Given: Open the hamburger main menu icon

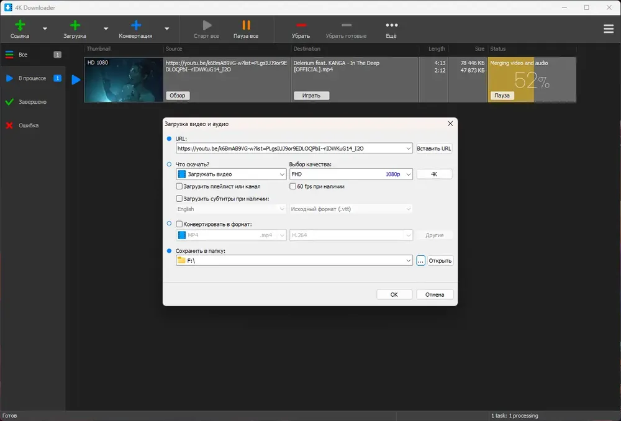Looking at the screenshot, I should 609,29.
